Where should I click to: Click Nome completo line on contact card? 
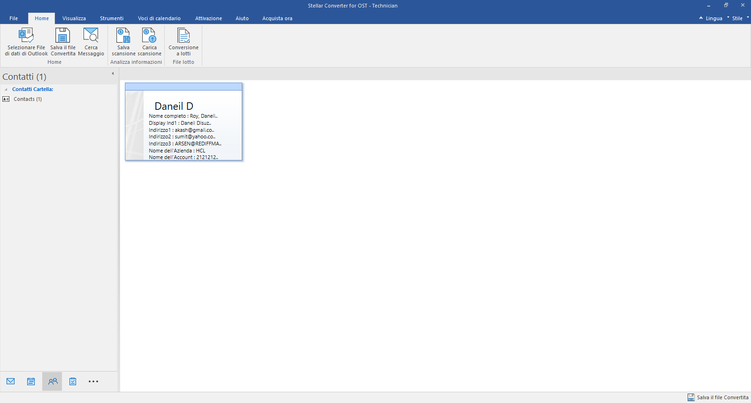[184, 116]
